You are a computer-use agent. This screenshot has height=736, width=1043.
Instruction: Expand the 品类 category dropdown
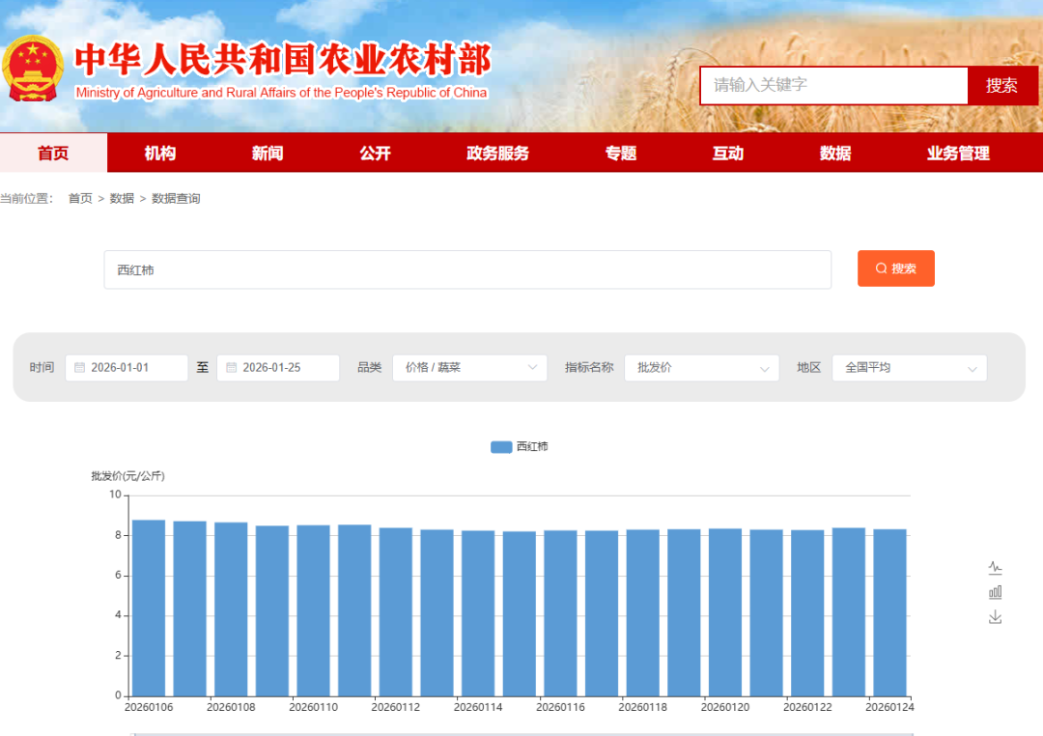[x=469, y=367]
